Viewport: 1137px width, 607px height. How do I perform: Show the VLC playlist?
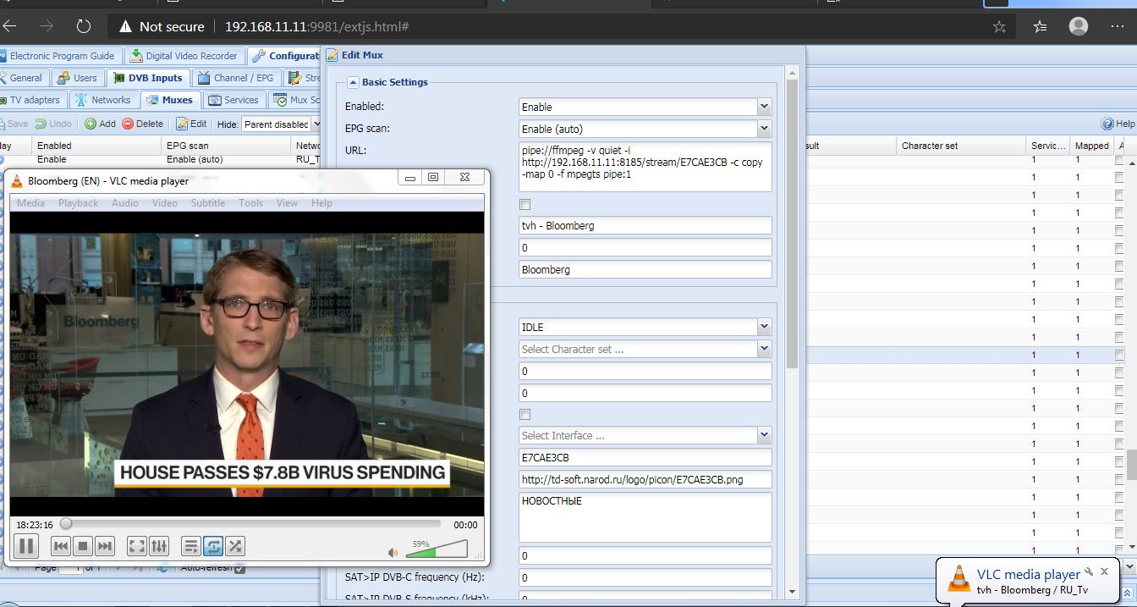(x=191, y=546)
